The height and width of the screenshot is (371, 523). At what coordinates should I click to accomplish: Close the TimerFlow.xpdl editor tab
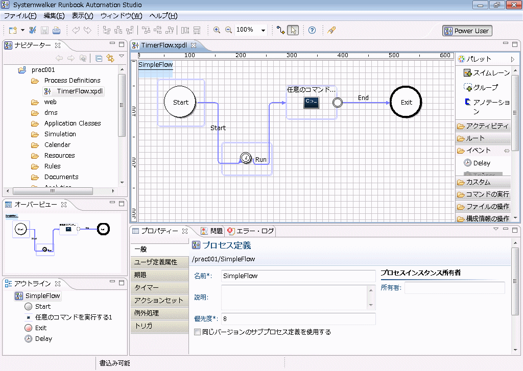pyautogui.click(x=194, y=45)
